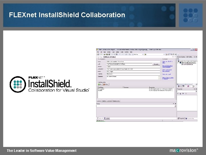The height and width of the screenshot is (155, 206).
Task: Open the Edit menu
Action: [x=101, y=52]
